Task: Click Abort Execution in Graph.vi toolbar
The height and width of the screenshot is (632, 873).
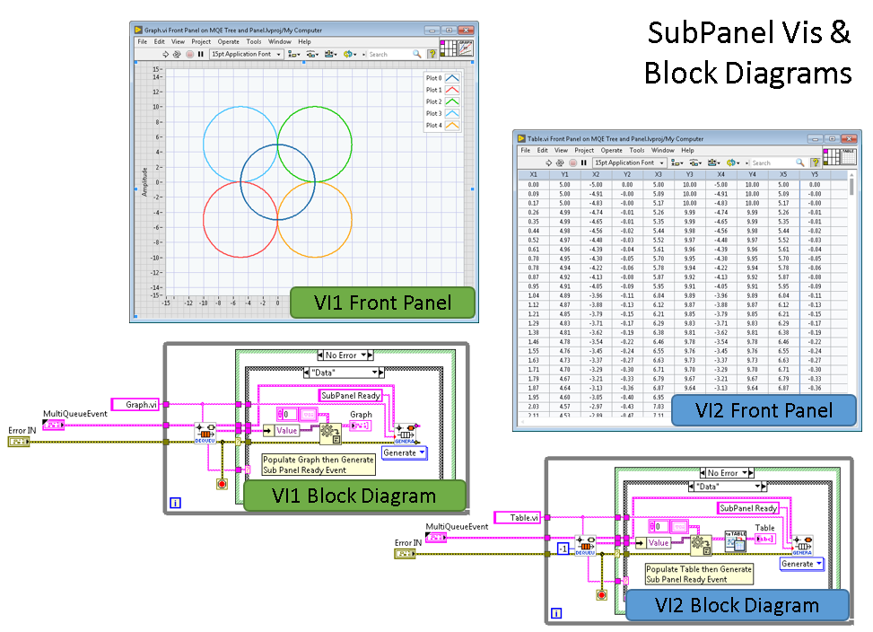Action: coord(189,54)
